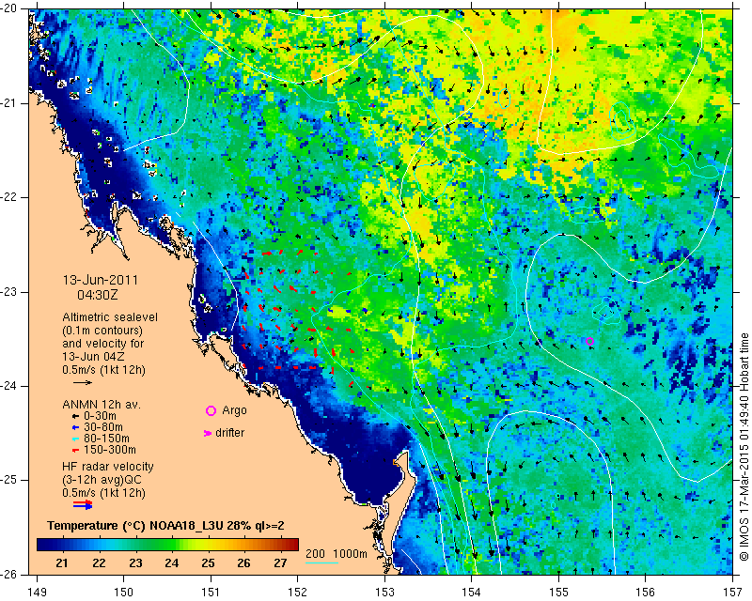Image resolution: width=752 pixels, height=601 pixels.
Task: Select the black 0-30m ANMN arrow symbol
Action: [x=75, y=416]
